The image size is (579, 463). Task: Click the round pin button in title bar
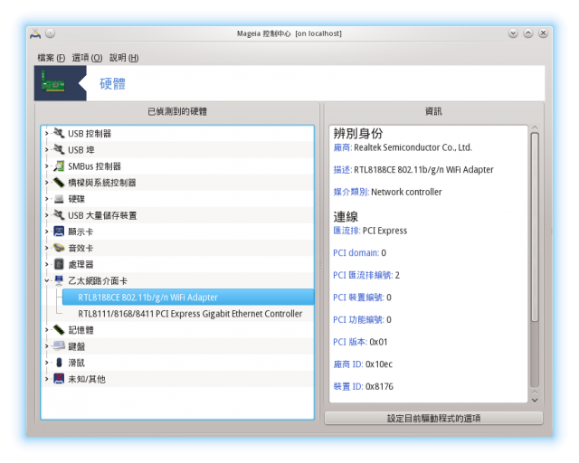point(51,33)
